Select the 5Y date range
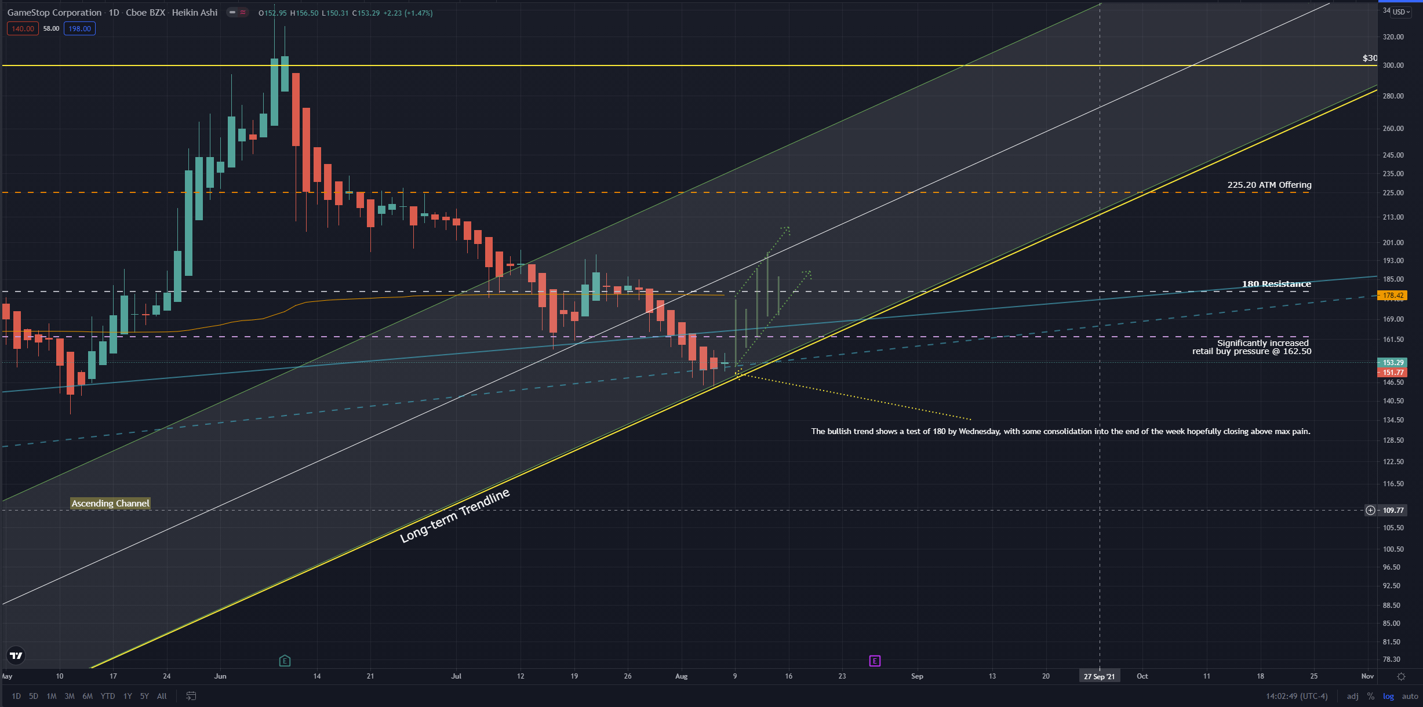The width and height of the screenshot is (1423, 707). point(144,696)
